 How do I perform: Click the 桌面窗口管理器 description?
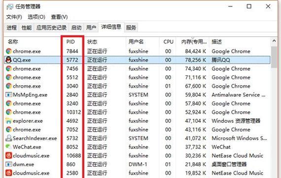click(229, 164)
